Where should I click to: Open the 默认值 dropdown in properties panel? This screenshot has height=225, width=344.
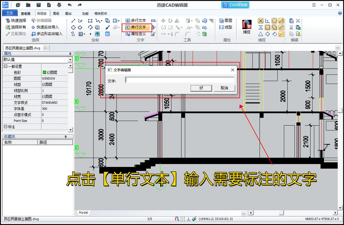[x=70, y=59]
